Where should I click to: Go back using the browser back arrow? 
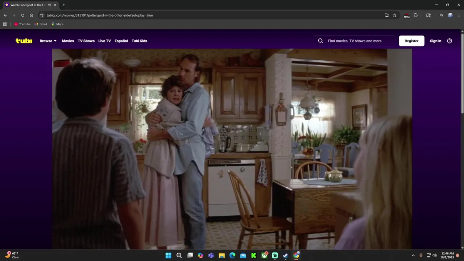click(x=5, y=15)
